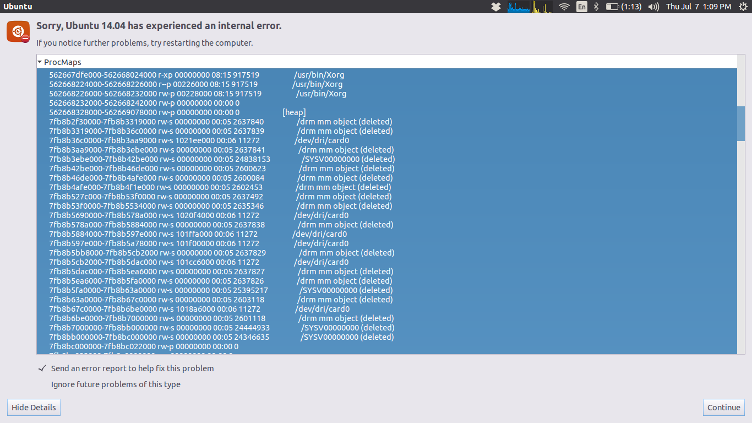Select row starting 562668226000 rw-p /usr/bin/Xorg

tap(386, 94)
